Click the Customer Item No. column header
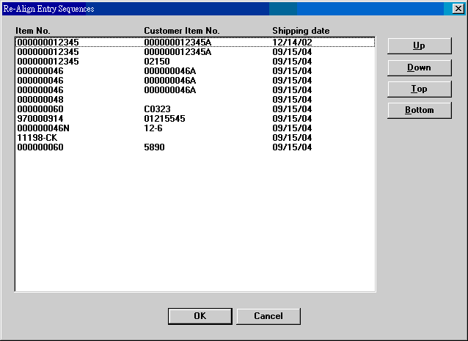This screenshot has height=341, width=468. coord(181,31)
